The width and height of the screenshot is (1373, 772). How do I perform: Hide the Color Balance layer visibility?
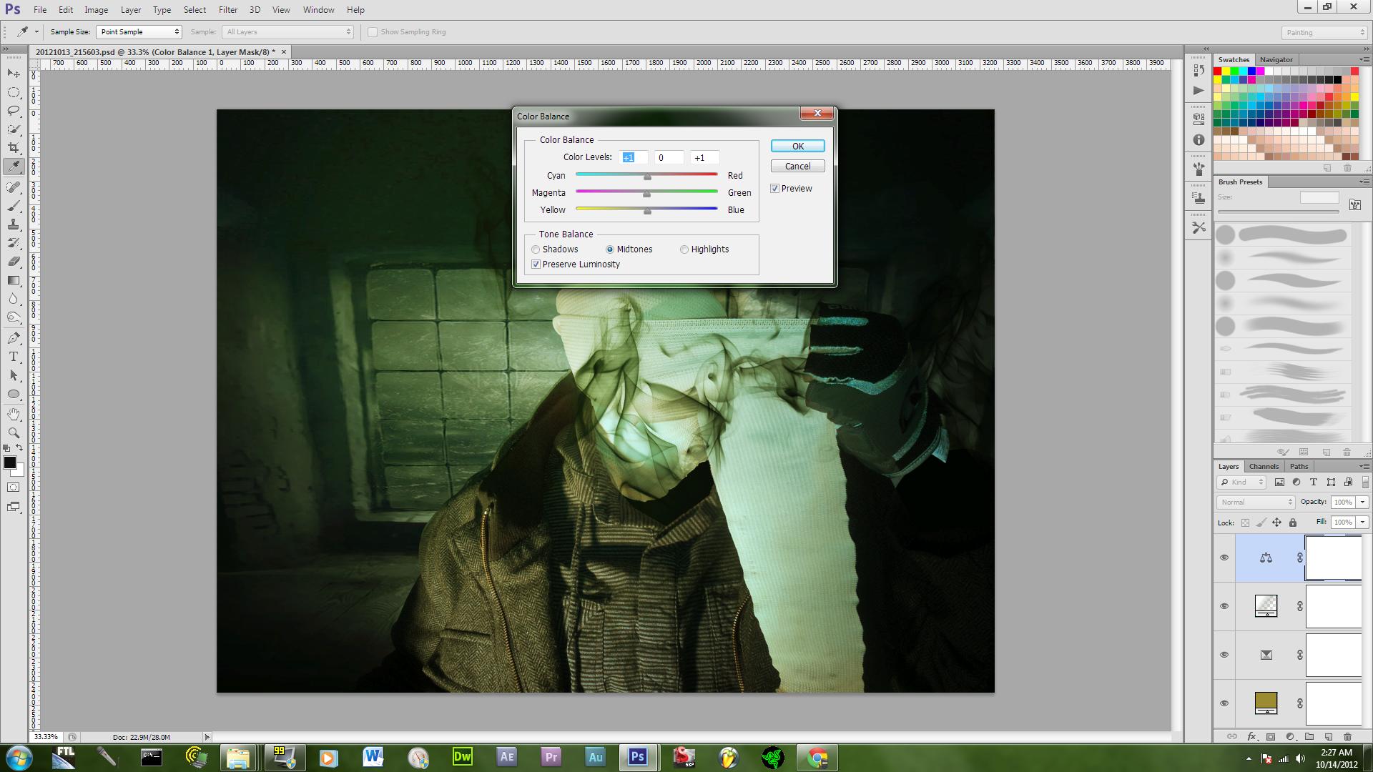(1224, 558)
